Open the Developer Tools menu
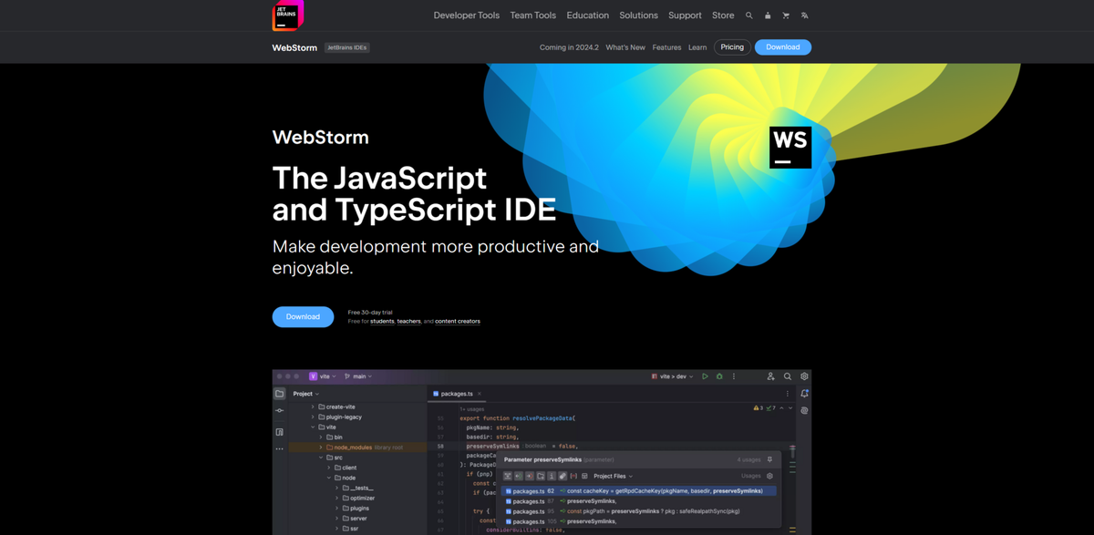This screenshot has width=1094, height=535. (466, 15)
